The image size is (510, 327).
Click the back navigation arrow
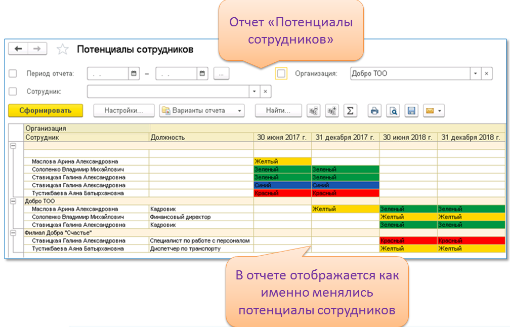[19, 49]
